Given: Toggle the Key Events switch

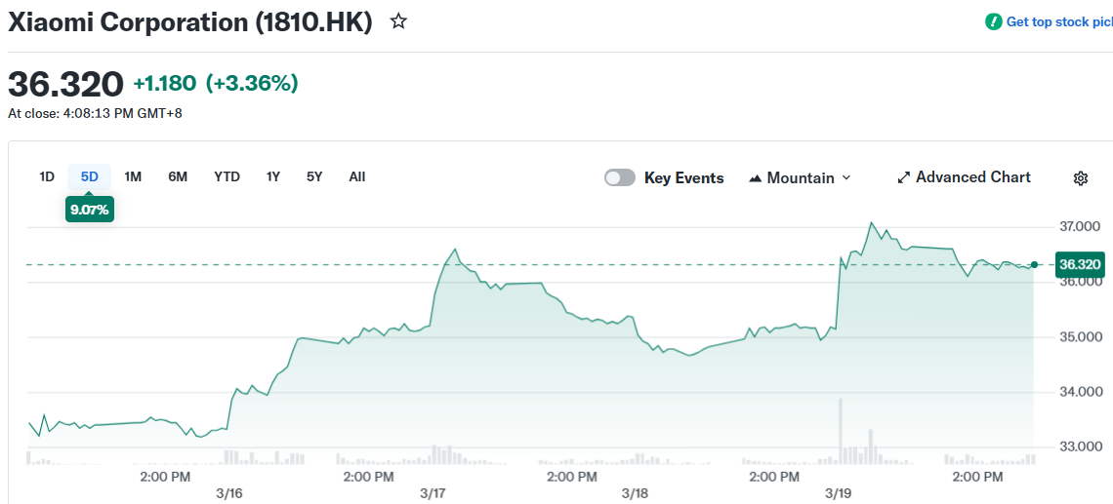Looking at the screenshot, I should click(620, 178).
